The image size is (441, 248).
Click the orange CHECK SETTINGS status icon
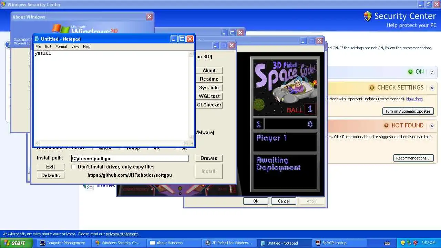(372, 87)
